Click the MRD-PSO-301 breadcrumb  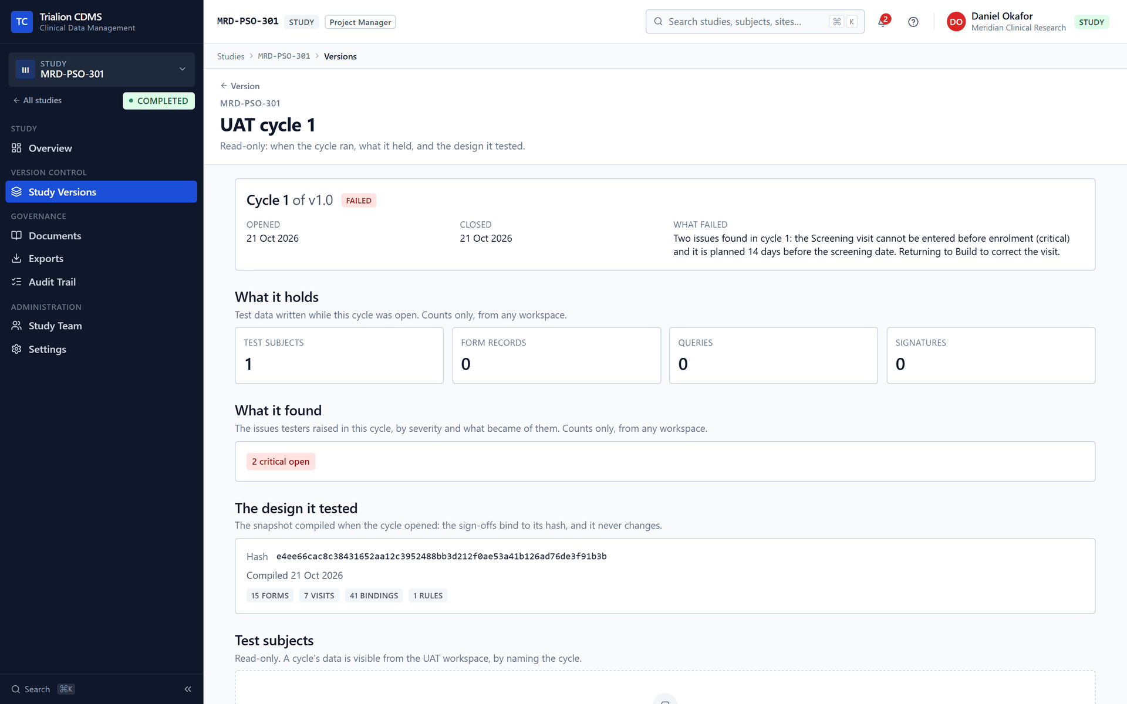pyautogui.click(x=284, y=56)
